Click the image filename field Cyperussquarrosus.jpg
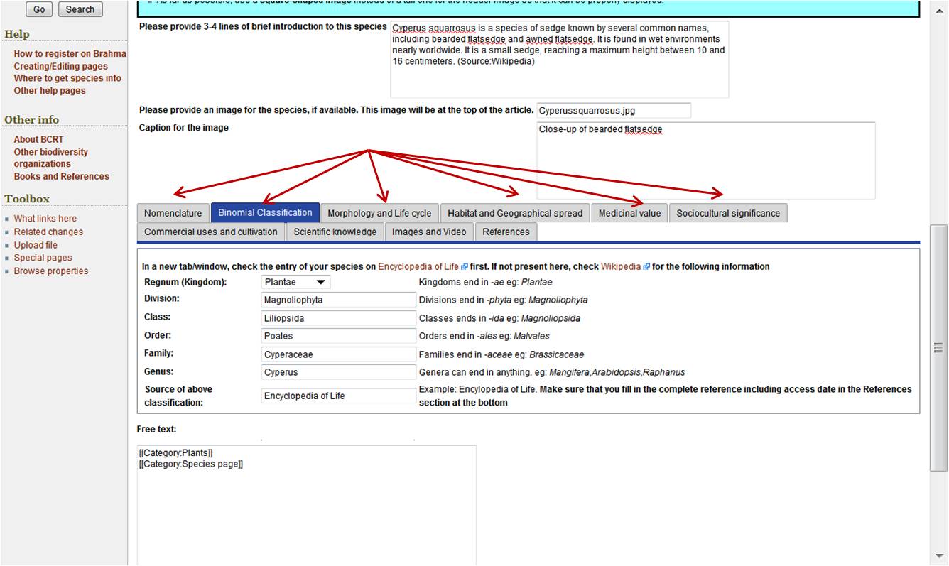949x566 pixels. [x=614, y=111]
